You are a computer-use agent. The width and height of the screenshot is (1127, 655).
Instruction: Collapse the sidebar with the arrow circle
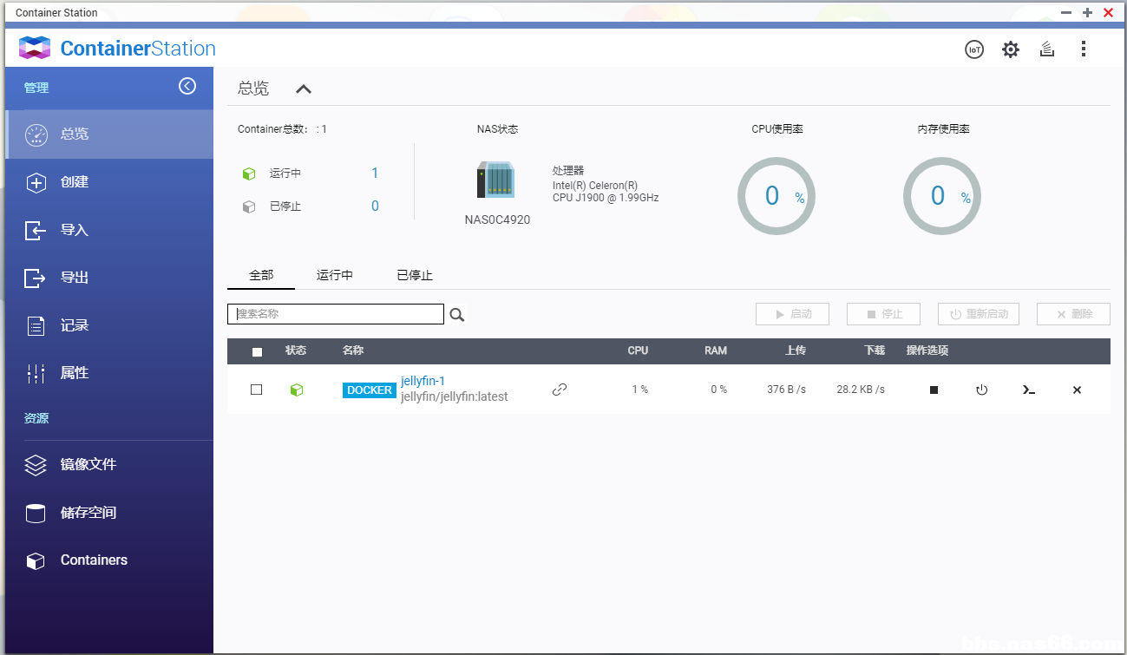point(187,86)
